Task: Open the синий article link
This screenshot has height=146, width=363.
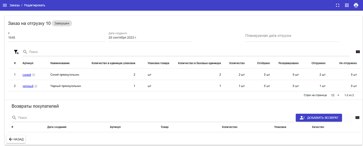Action: click(x=27, y=75)
